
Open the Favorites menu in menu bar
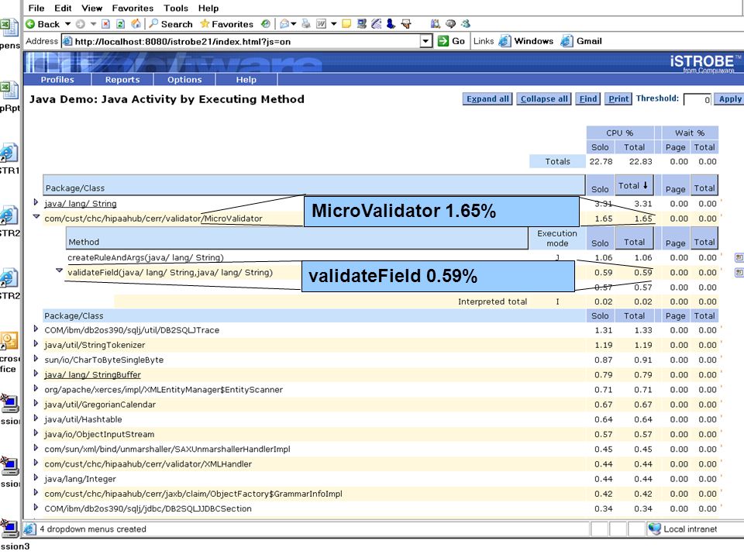click(133, 8)
